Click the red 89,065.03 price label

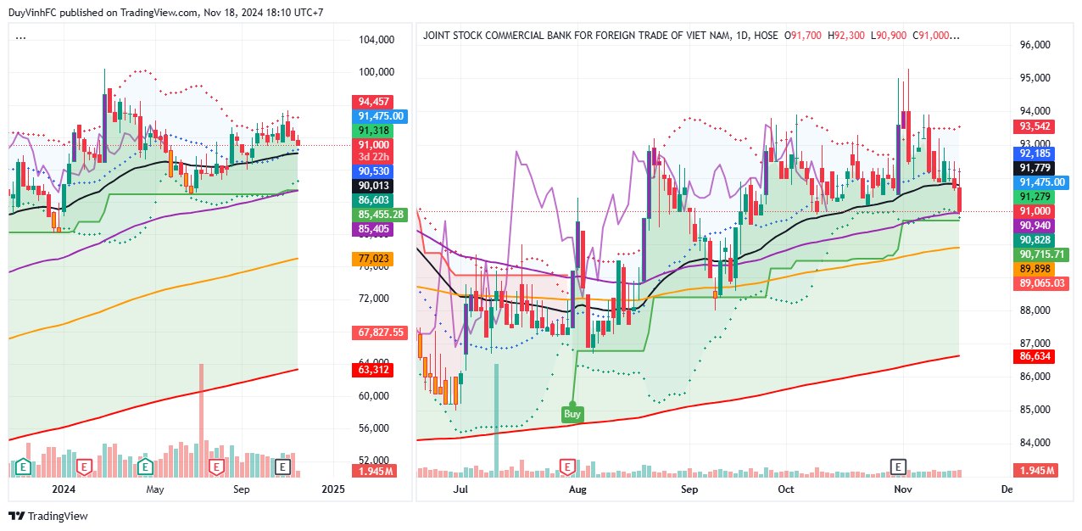(1042, 283)
